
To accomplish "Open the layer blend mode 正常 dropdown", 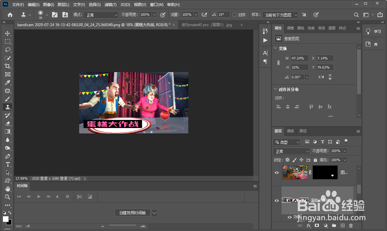I will click(291, 151).
